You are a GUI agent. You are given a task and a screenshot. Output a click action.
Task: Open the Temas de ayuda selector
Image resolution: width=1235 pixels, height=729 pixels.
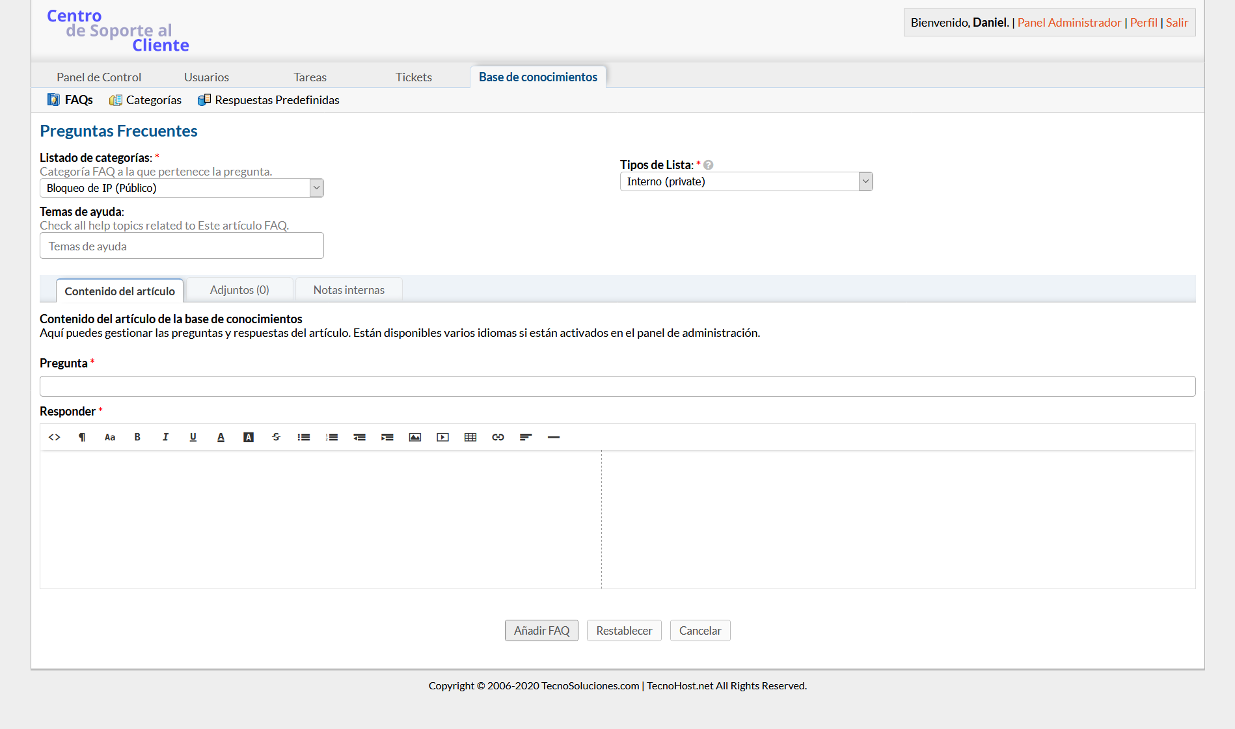182,246
